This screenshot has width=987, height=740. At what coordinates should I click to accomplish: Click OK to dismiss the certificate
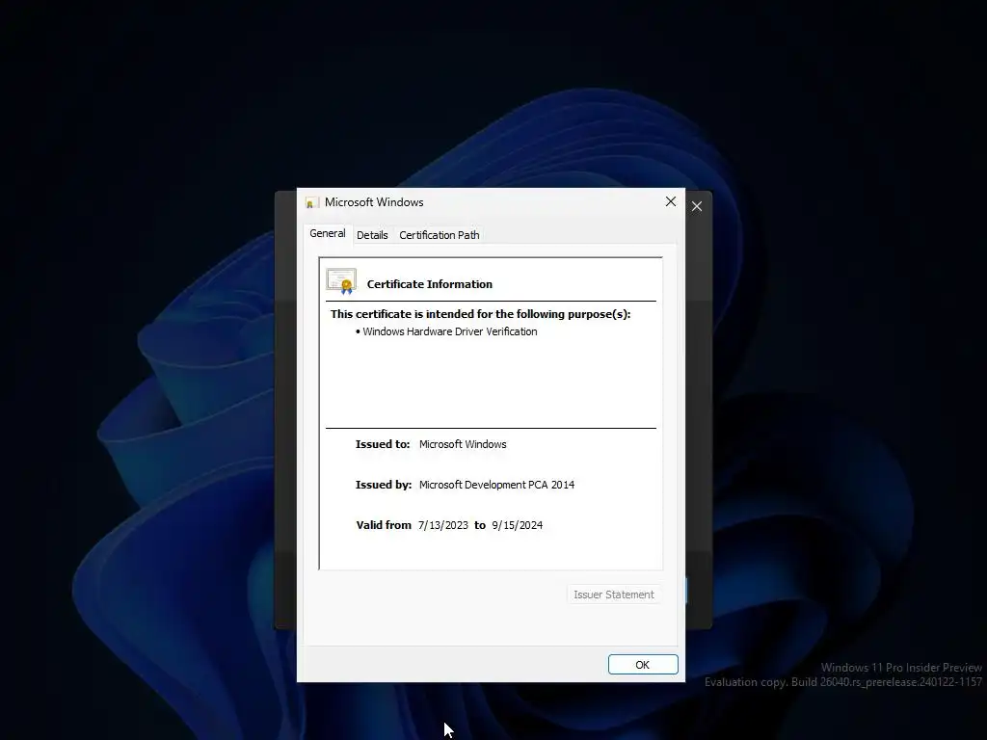pos(643,665)
